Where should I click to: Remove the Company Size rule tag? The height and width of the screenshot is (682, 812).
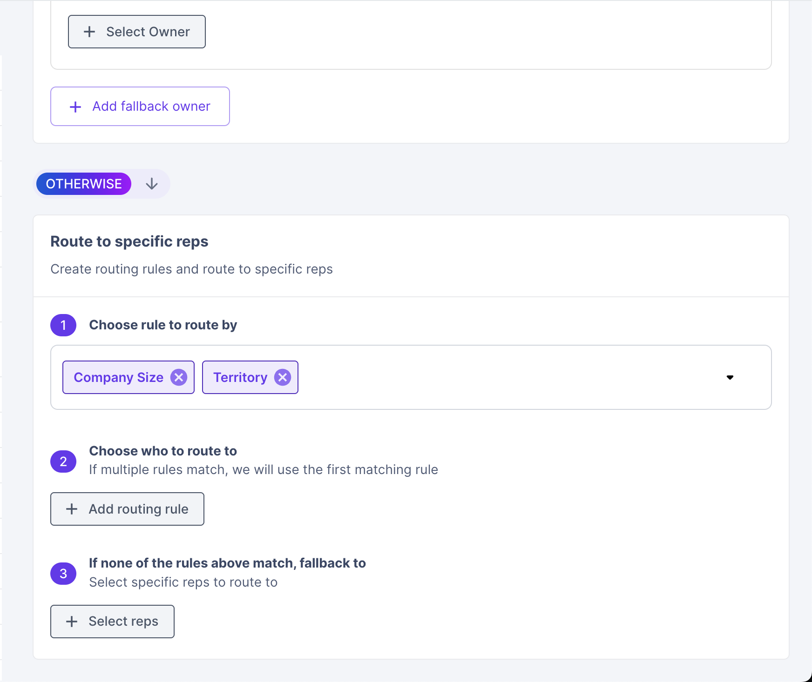point(179,377)
